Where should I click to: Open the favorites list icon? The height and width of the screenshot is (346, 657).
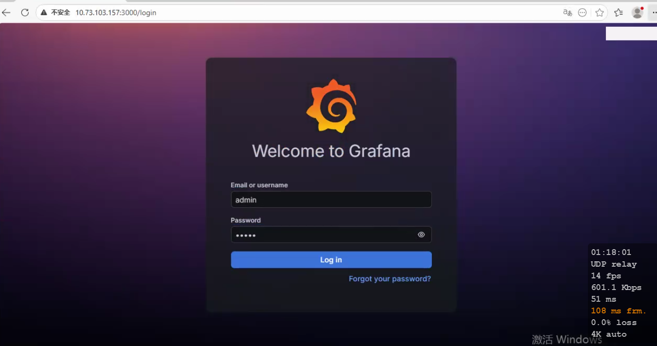618,13
